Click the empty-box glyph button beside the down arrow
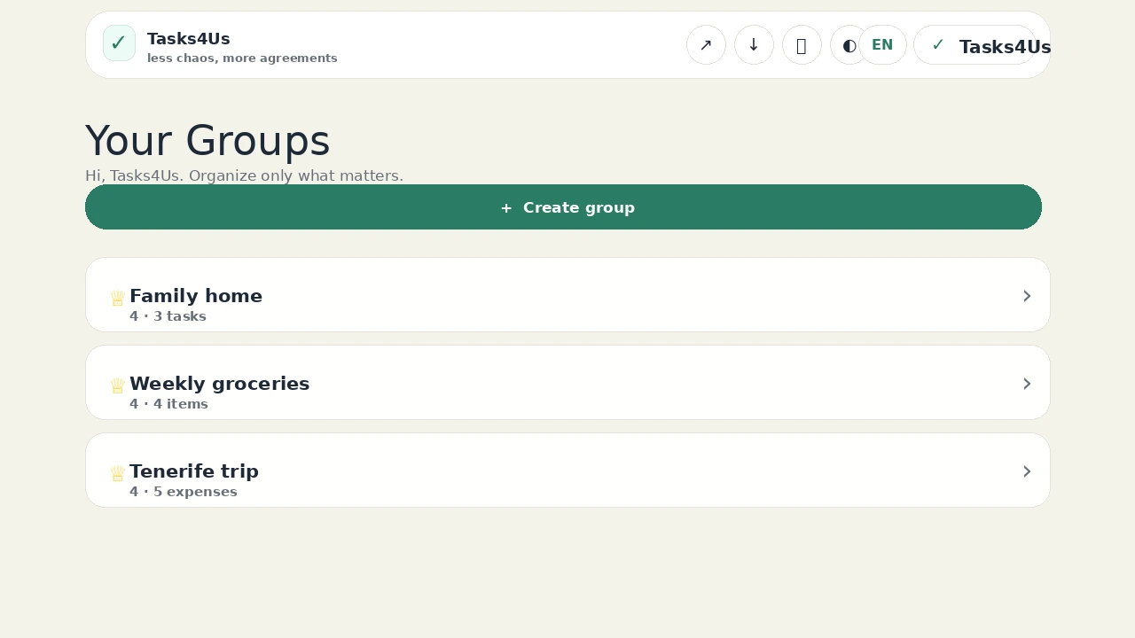Screen dimensions: 1135x638 802,45
